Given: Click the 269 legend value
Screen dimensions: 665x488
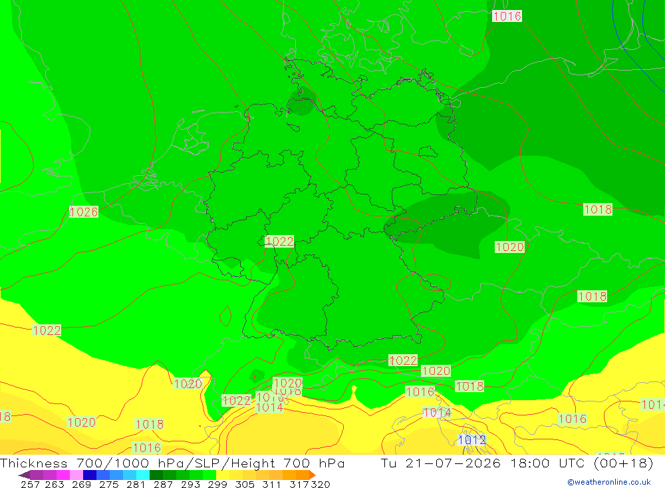Looking at the screenshot, I should (81, 484).
